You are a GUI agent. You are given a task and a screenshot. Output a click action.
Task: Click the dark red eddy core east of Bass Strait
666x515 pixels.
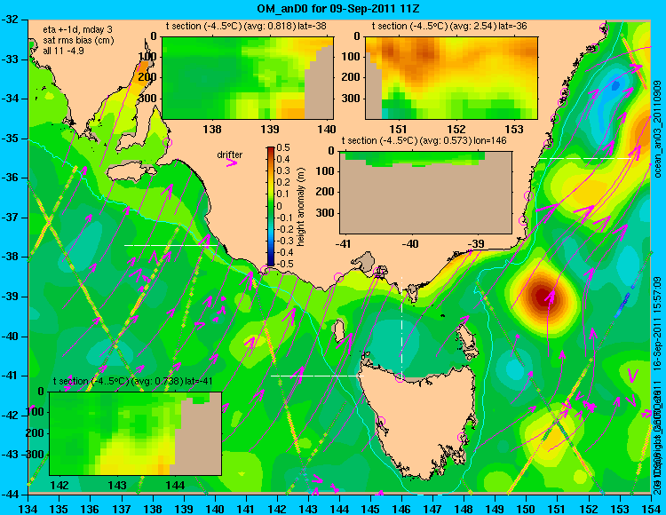tap(544, 296)
